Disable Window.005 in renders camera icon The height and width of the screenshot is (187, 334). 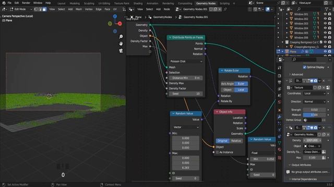point(329,33)
